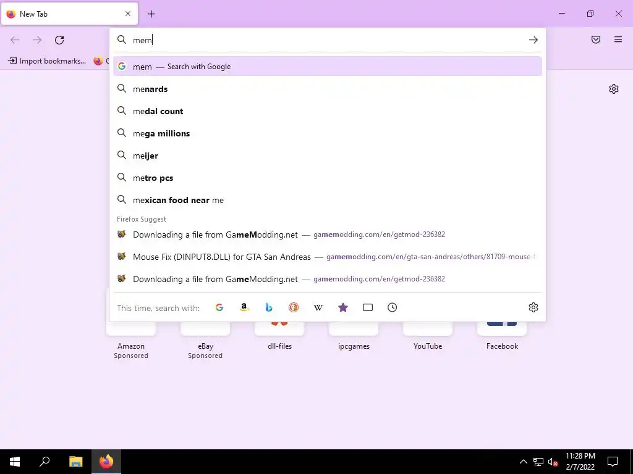This screenshot has width=633, height=474.
Task: Search history with the clock icon
Action: point(393,307)
